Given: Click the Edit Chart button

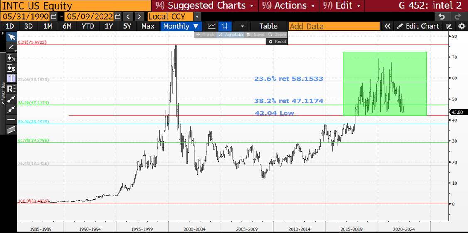Looking at the screenshot, I should click(419, 26).
